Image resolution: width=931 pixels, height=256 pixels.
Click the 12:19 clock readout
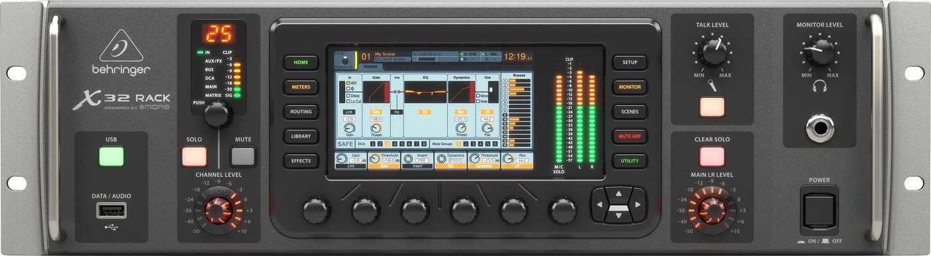click(517, 57)
